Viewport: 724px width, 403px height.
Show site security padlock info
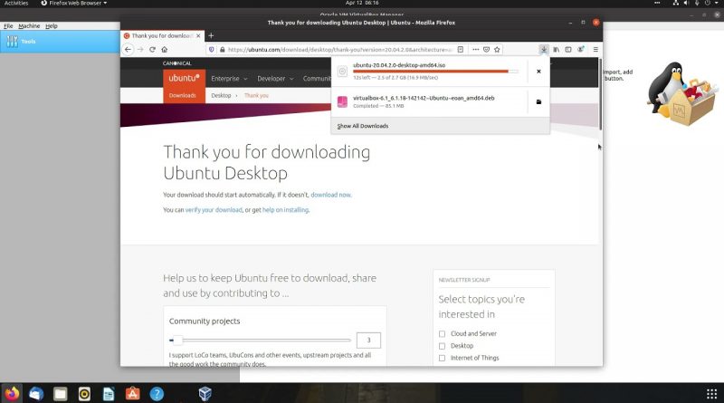click(x=222, y=50)
